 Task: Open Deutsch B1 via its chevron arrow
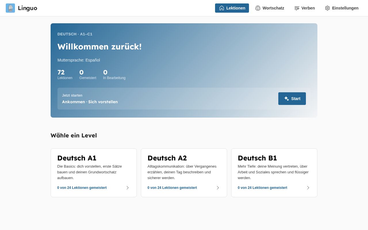point(308,188)
